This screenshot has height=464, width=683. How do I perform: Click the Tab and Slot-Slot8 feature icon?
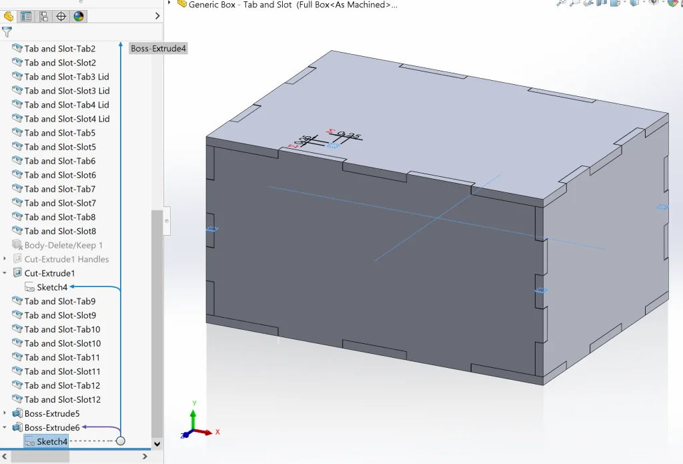[x=17, y=231]
